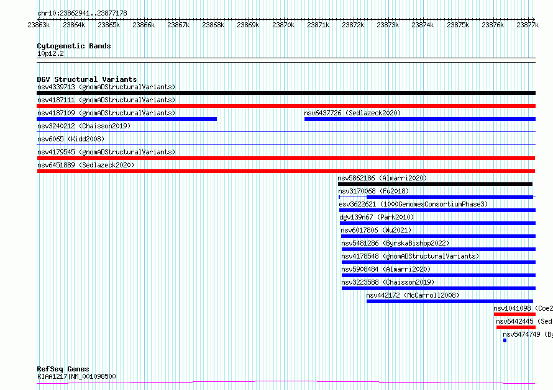Select the nsv442172 blue bar
This screenshot has width=553, height=390.
[x=450, y=301]
